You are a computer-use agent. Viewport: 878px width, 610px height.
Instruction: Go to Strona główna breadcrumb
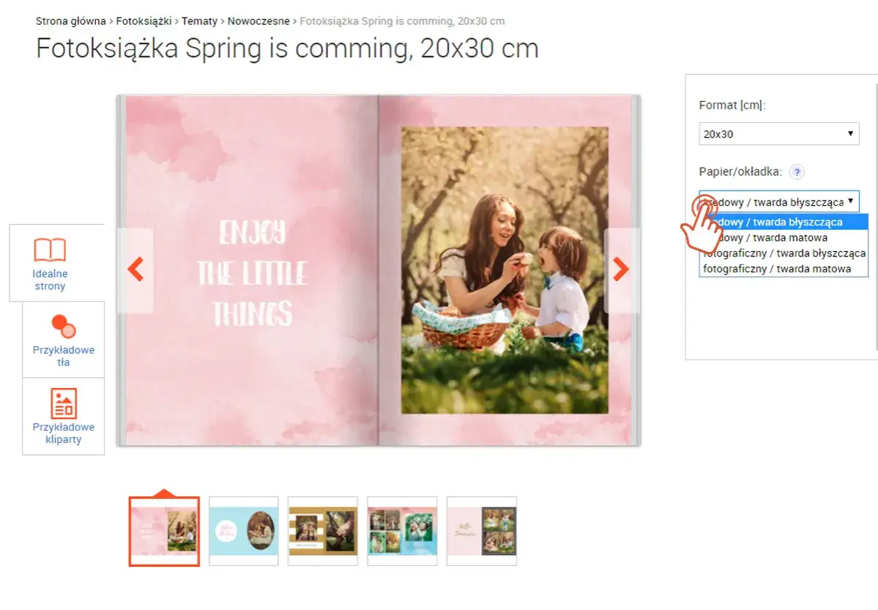pyautogui.click(x=70, y=21)
